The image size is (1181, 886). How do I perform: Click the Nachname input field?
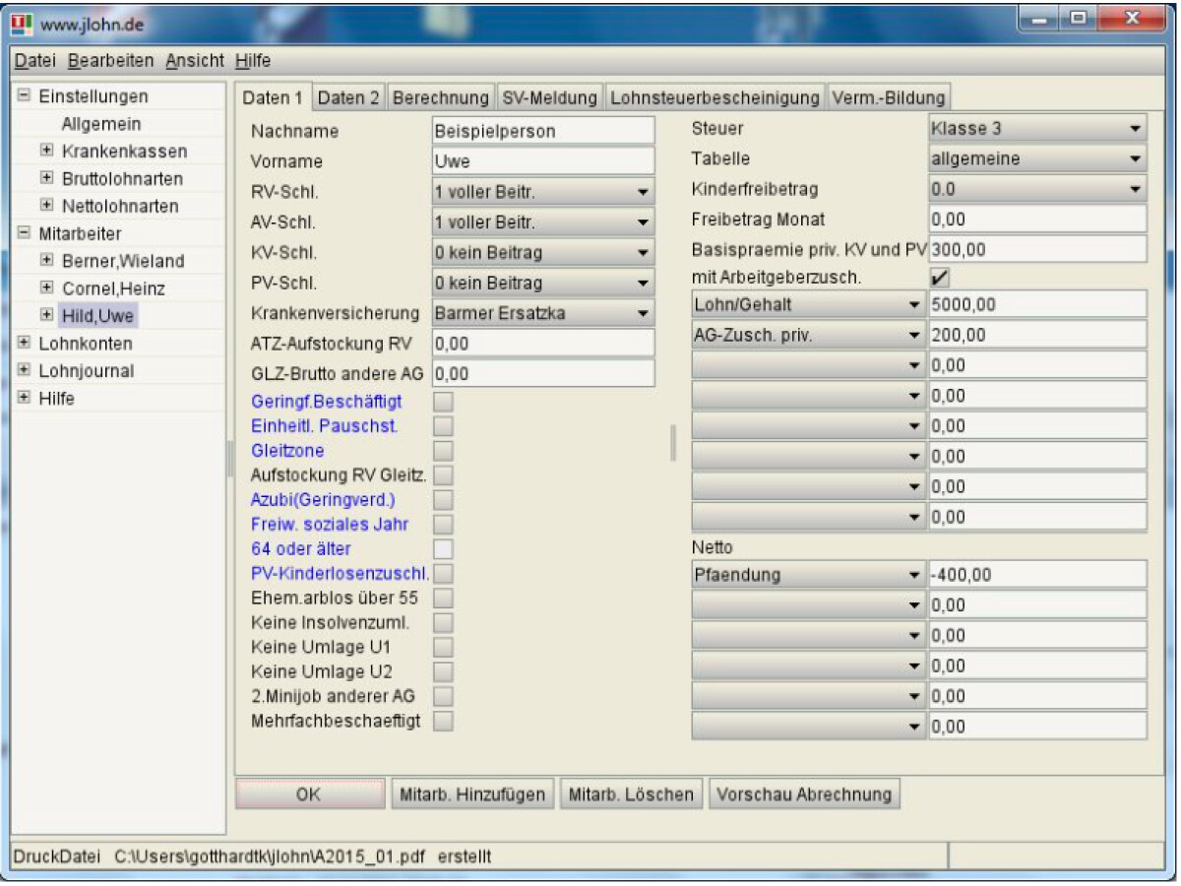coord(541,128)
